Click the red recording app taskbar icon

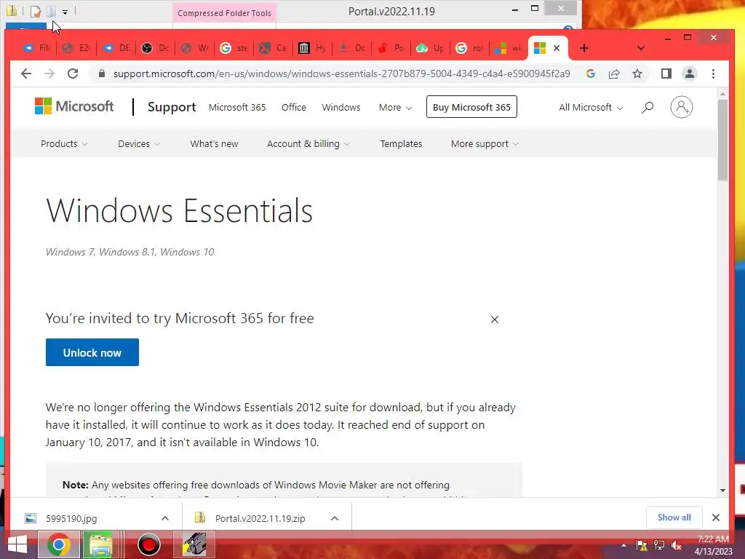pos(148,544)
